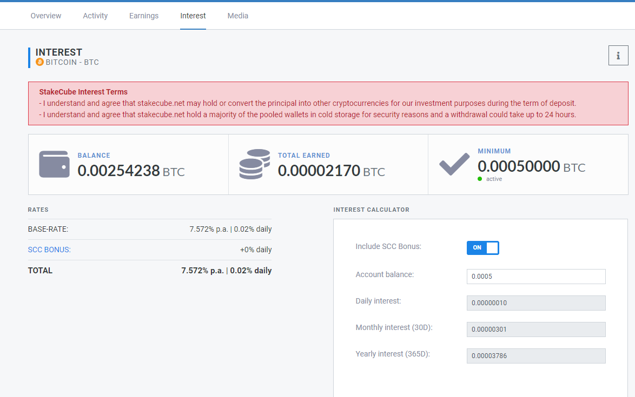Click the Monthly interest (30D) label
The image size is (635, 397).
(x=394, y=327)
